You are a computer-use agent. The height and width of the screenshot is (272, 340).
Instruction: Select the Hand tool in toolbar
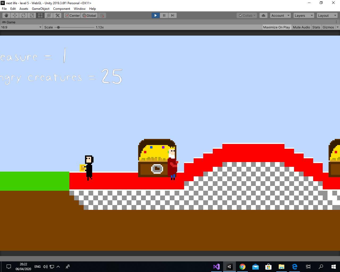tap(6, 15)
